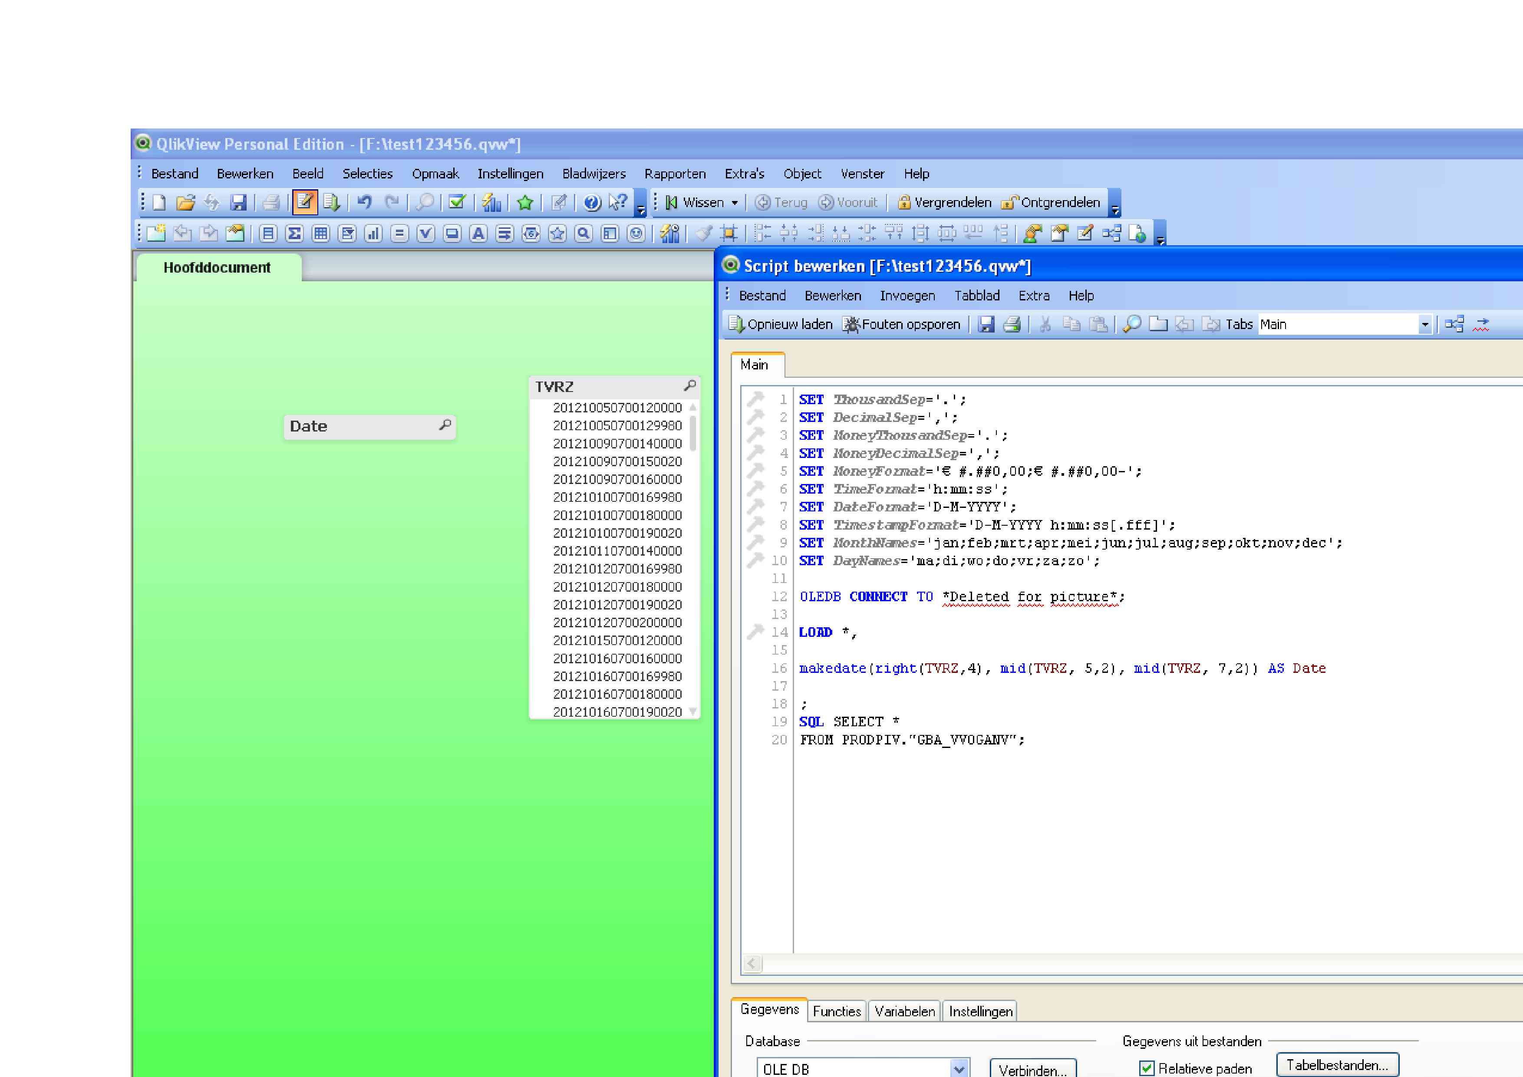The height and width of the screenshot is (1077, 1523).
Task: Switch to the Variabelen tab
Action: [904, 1011]
